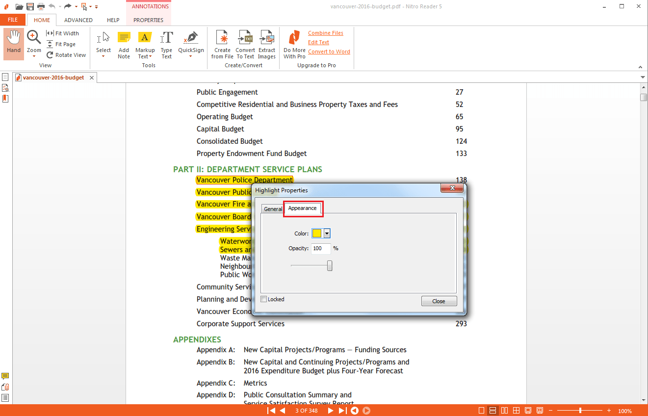Click Do More With Pro
This screenshot has width=648, height=416.
point(294,45)
